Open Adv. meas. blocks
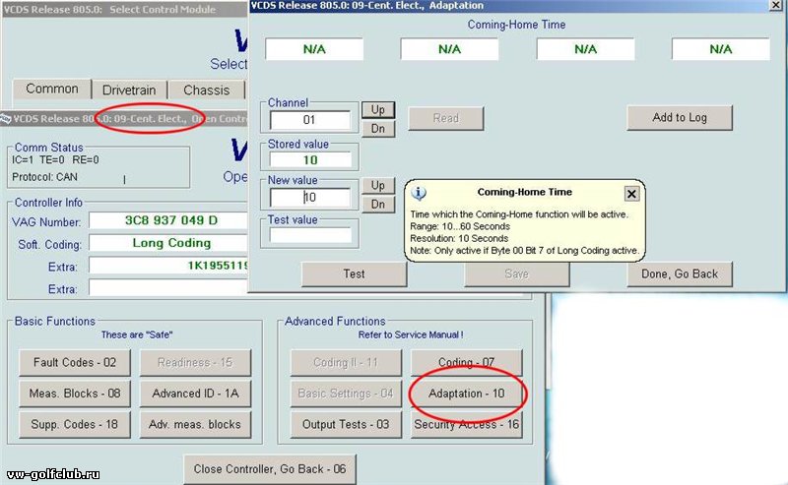Screen dimensions: 788x485 195,425
